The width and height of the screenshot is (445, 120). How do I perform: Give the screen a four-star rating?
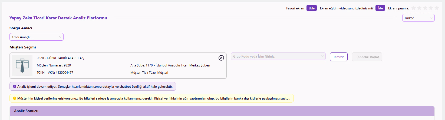point(431,8)
